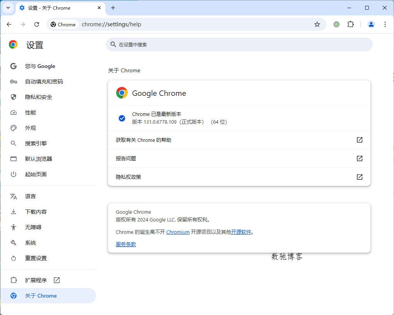Open 自动填充和密码 settings section

(48, 82)
